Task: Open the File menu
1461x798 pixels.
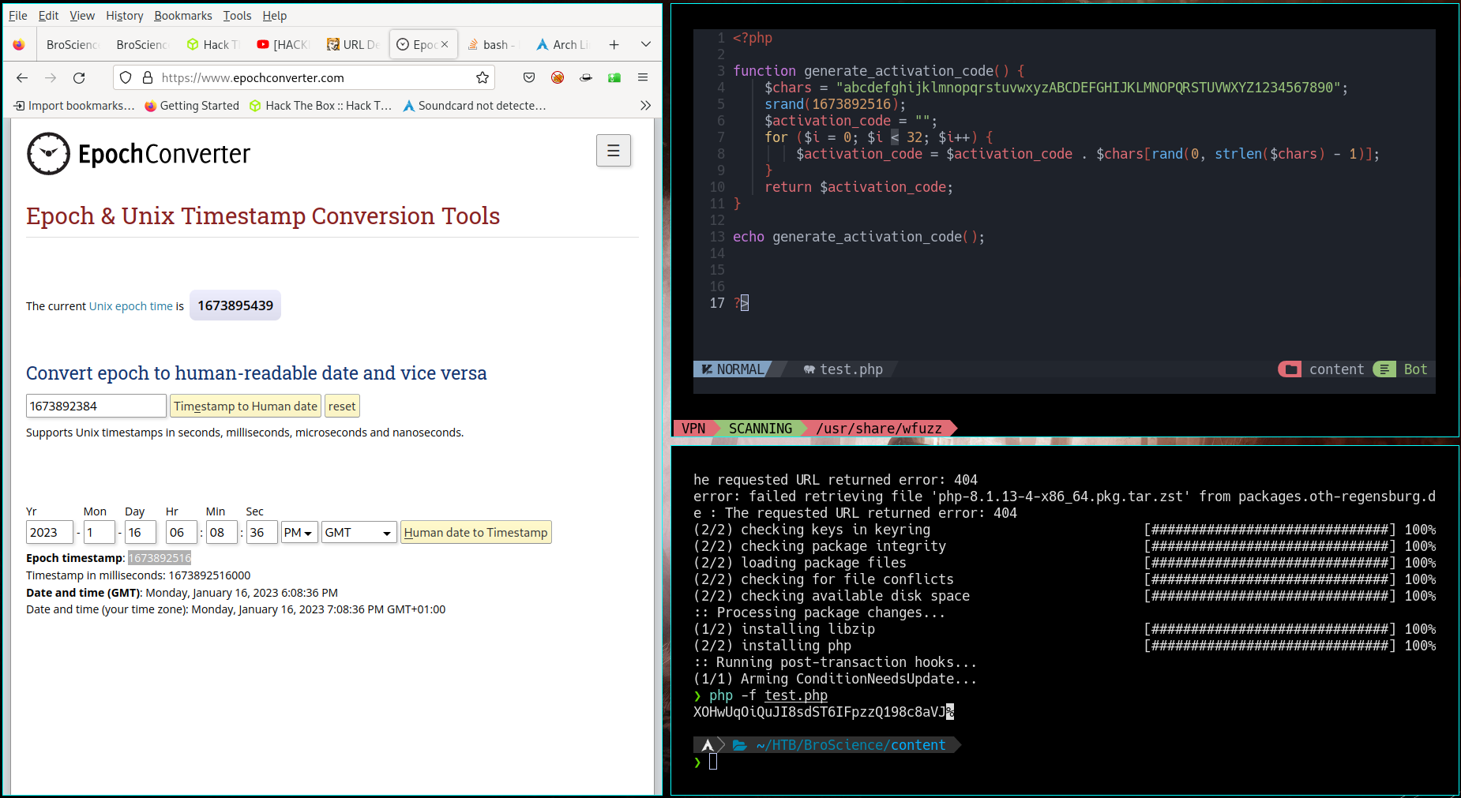Action: pyautogui.click(x=17, y=16)
